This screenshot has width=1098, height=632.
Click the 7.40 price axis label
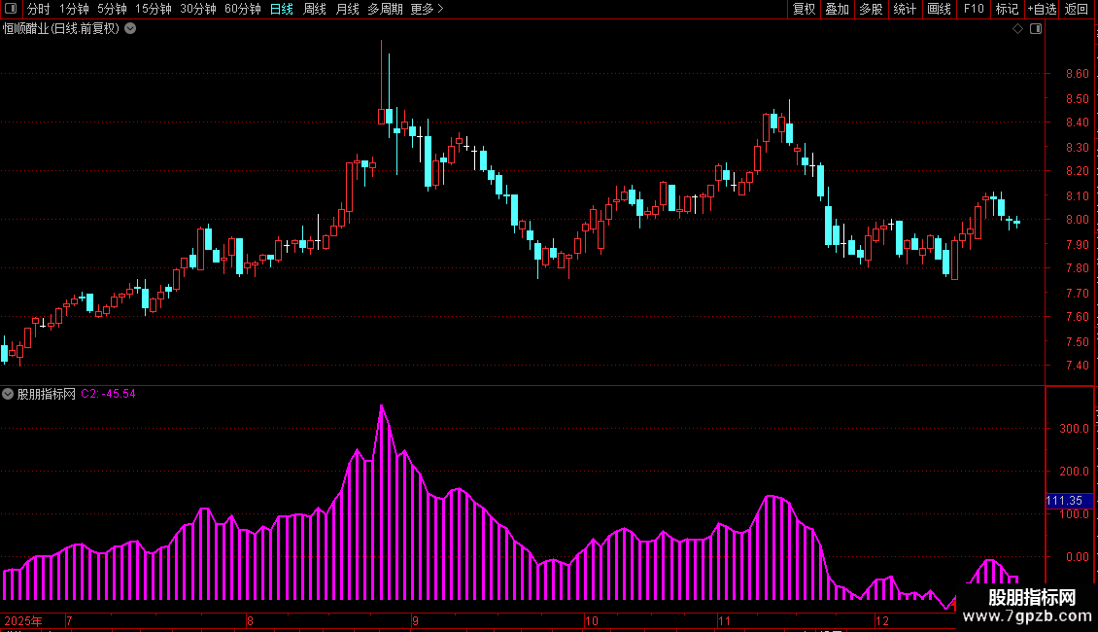click(x=1077, y=365)
